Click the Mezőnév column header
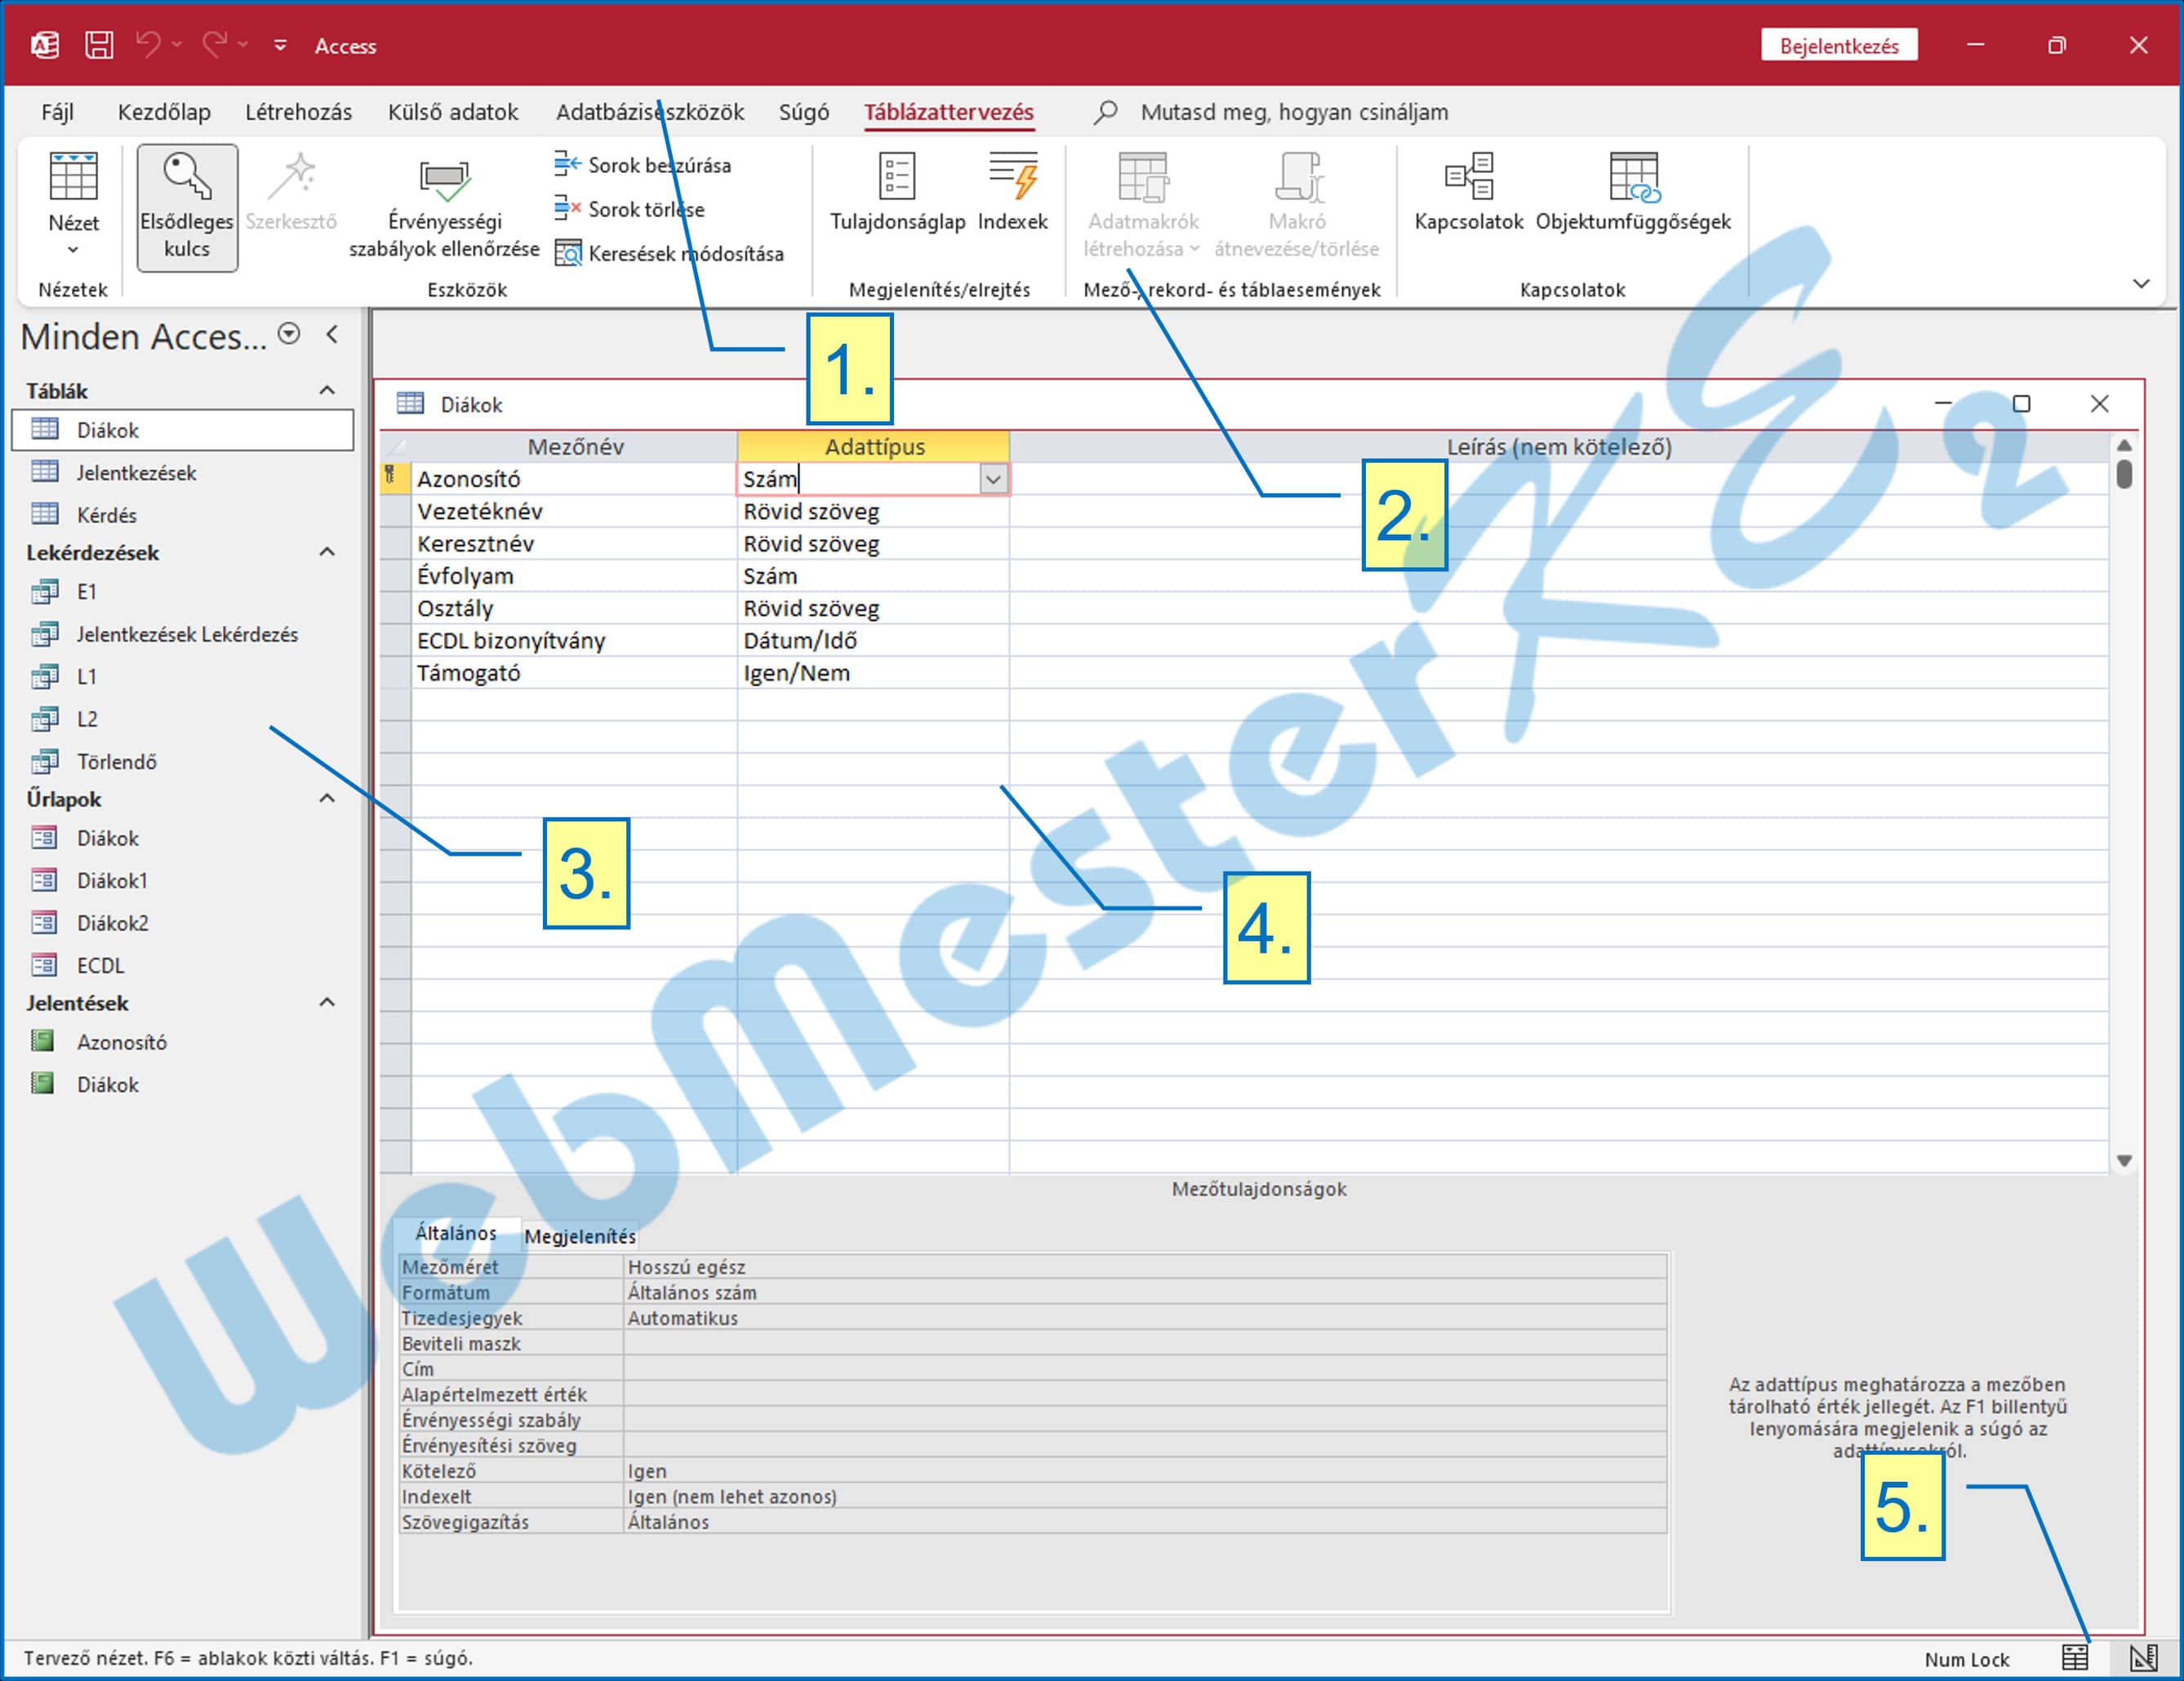Screen dimensions: 2184x1681 [574, 446]
